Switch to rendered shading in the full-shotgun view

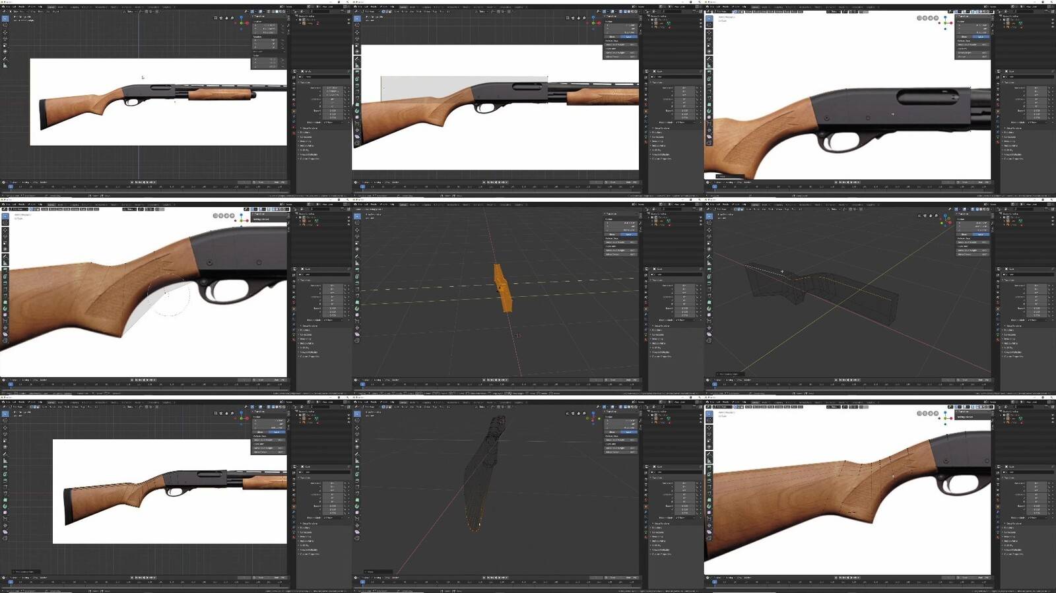coord(284,11)
